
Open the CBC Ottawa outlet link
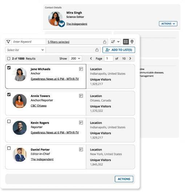tap(39, 106)
